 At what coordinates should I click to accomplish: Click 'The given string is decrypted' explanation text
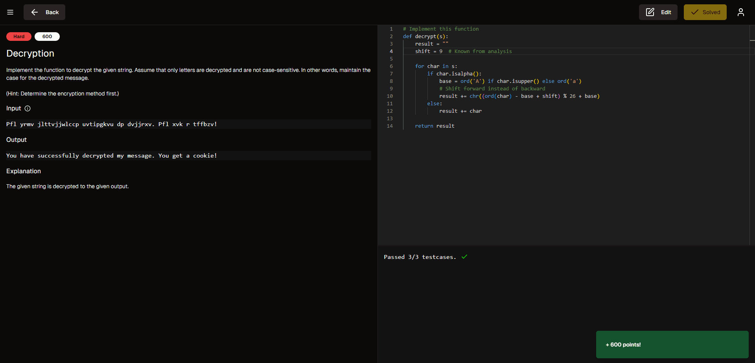pyautogui.click(x=68, y=186)
